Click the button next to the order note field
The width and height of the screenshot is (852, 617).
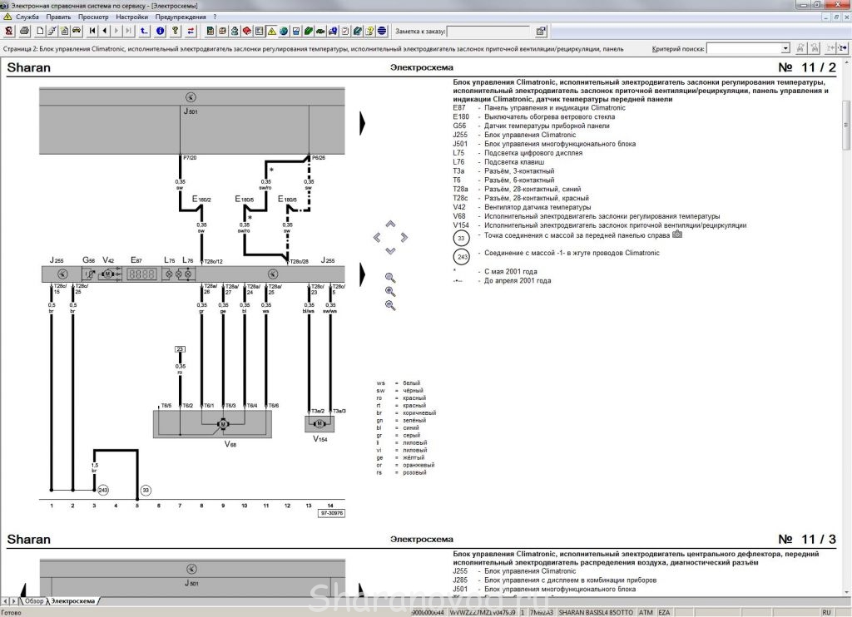[x=541, y=32]
